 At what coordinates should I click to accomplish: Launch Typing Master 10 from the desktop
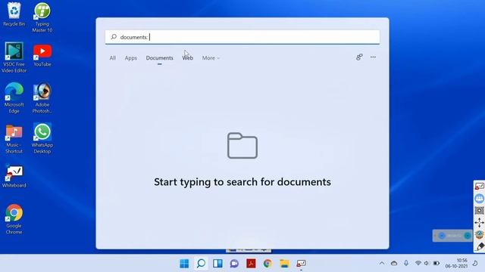[x=42, y=17]
